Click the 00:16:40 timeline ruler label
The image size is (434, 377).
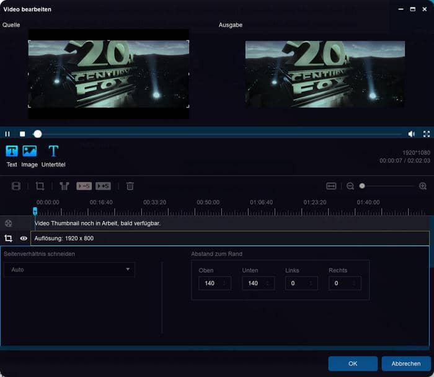point(101,202)
